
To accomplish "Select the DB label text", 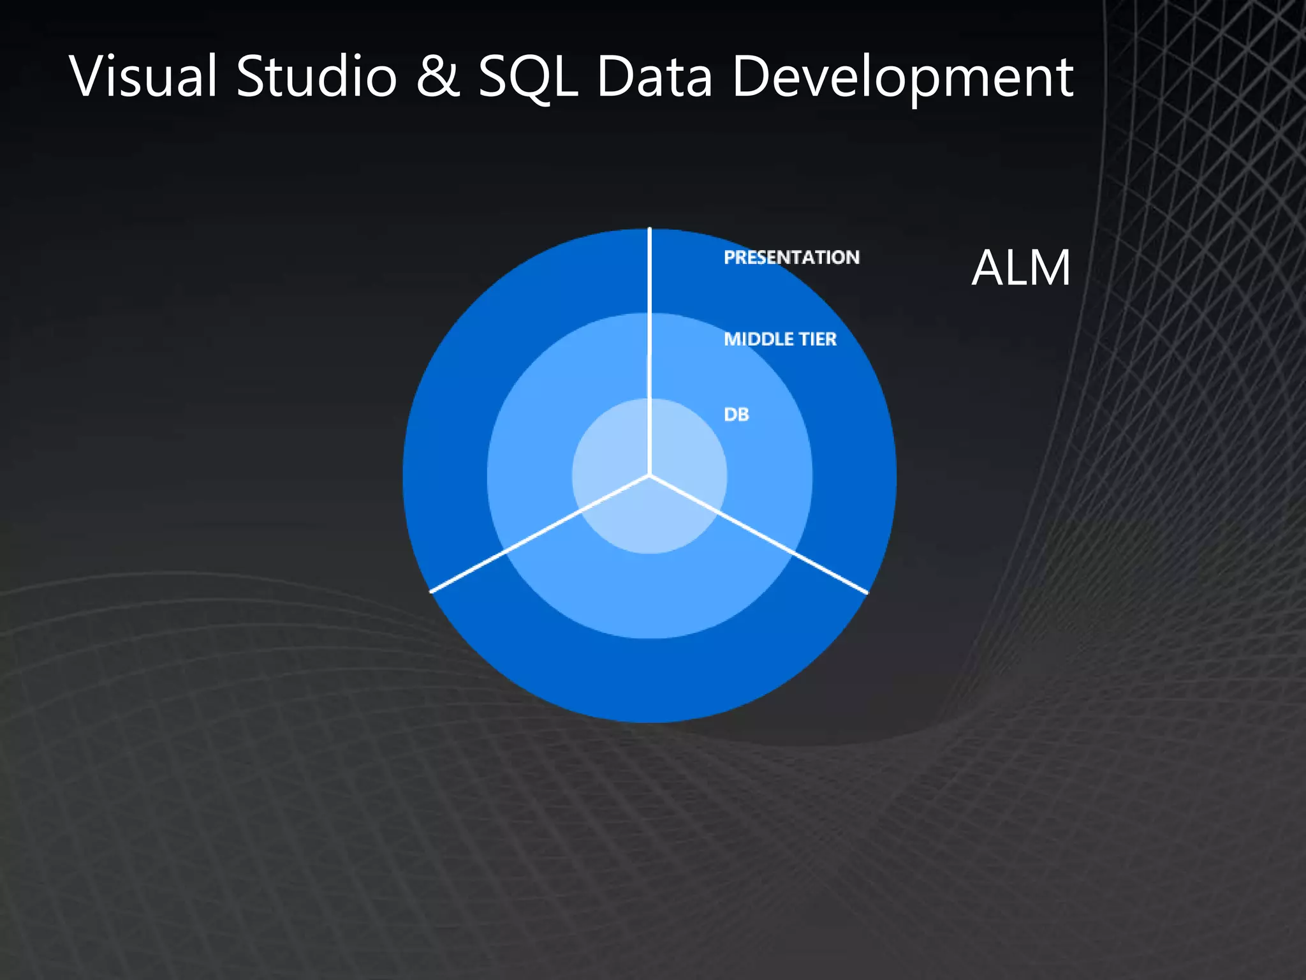I will [x=736, y=415].
